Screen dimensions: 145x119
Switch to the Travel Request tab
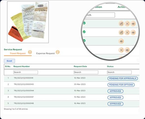[x=18, y=53]
